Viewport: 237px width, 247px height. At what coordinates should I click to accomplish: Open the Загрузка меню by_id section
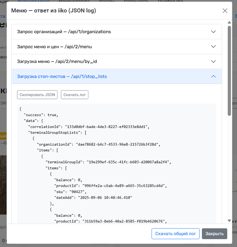(57, 62)
